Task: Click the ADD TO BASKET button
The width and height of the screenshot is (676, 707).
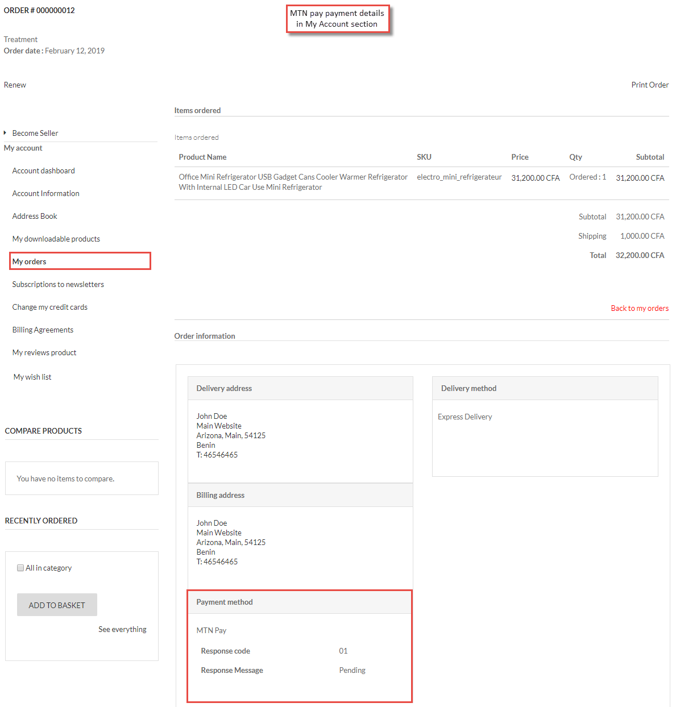Action: coord(57,605)
